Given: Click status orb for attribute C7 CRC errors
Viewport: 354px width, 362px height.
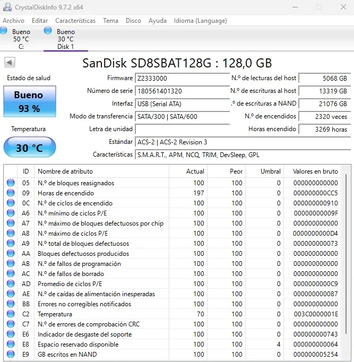Looking at the screenshot, I should pyautogui.click(x=11, y=324).
